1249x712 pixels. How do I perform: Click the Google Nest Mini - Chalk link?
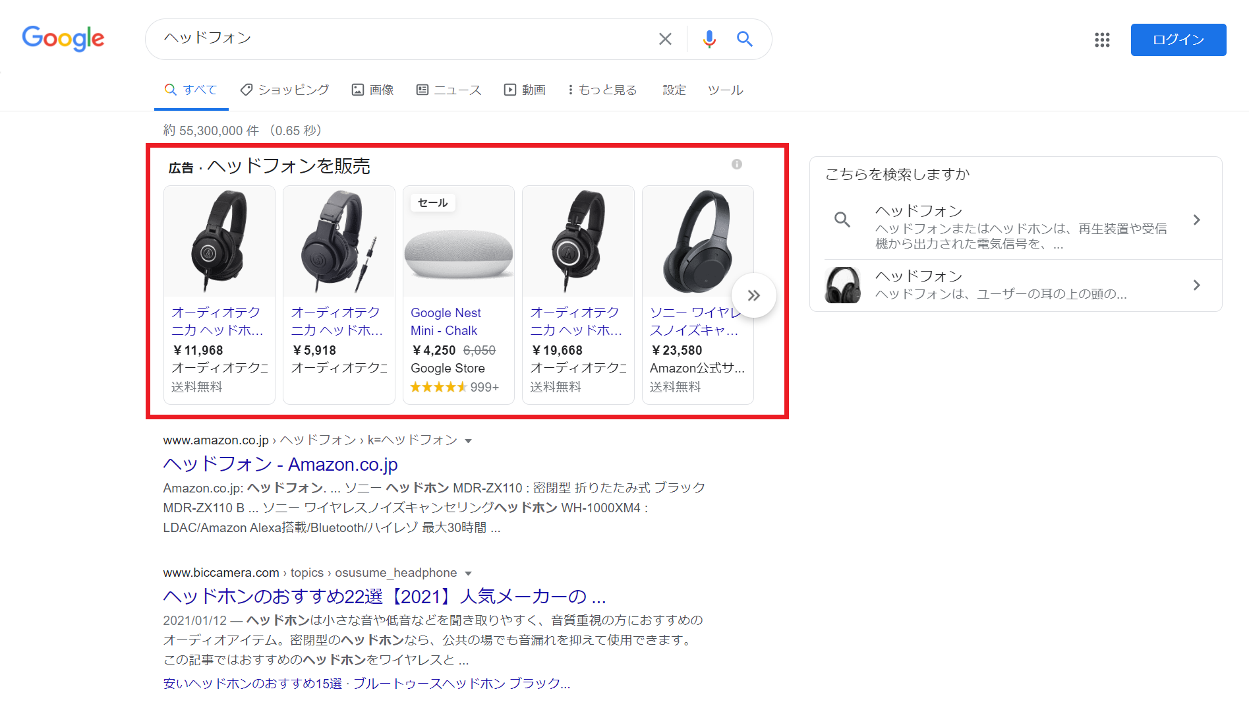coord(446,322)
